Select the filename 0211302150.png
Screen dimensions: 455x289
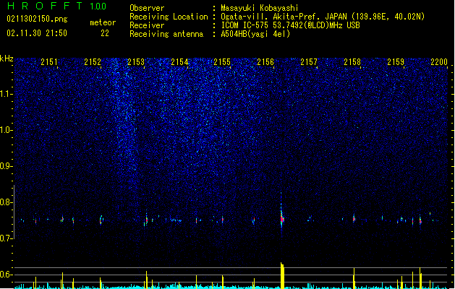[37, 19]
